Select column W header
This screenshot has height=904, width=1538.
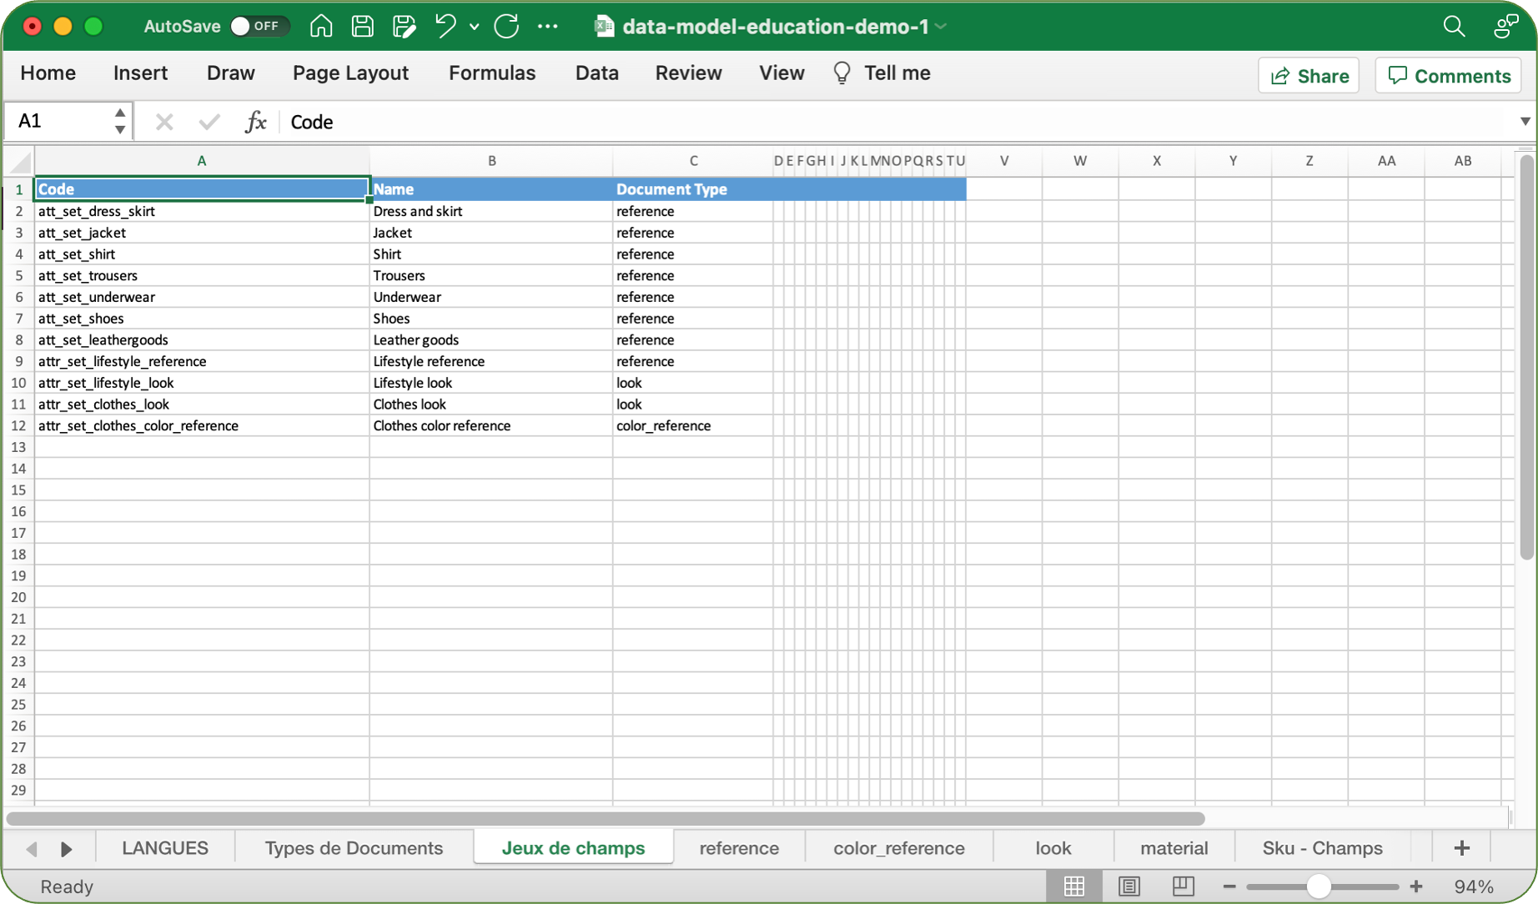click(x=1080, y=161)
